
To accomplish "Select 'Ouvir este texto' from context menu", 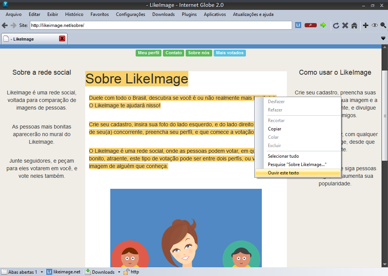I will [283, 173].
